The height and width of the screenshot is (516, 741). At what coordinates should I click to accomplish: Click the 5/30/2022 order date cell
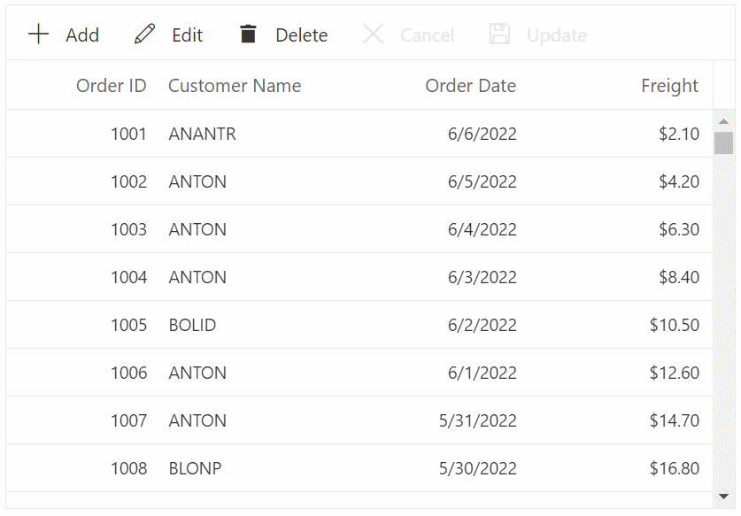click(x=477, y=468)
